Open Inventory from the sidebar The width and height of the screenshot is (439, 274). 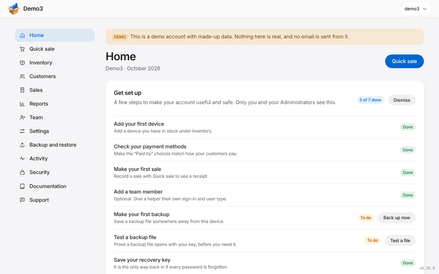click(55, 63)
